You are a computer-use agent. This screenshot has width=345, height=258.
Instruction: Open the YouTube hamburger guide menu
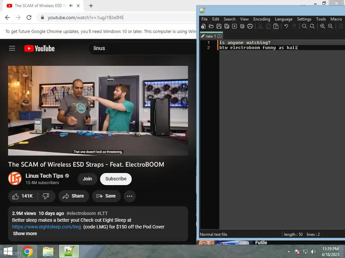[x=12, y=48]
